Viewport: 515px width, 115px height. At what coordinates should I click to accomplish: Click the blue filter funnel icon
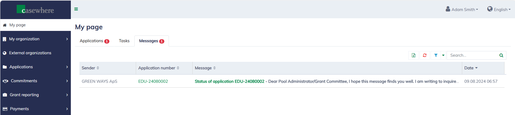436,55
